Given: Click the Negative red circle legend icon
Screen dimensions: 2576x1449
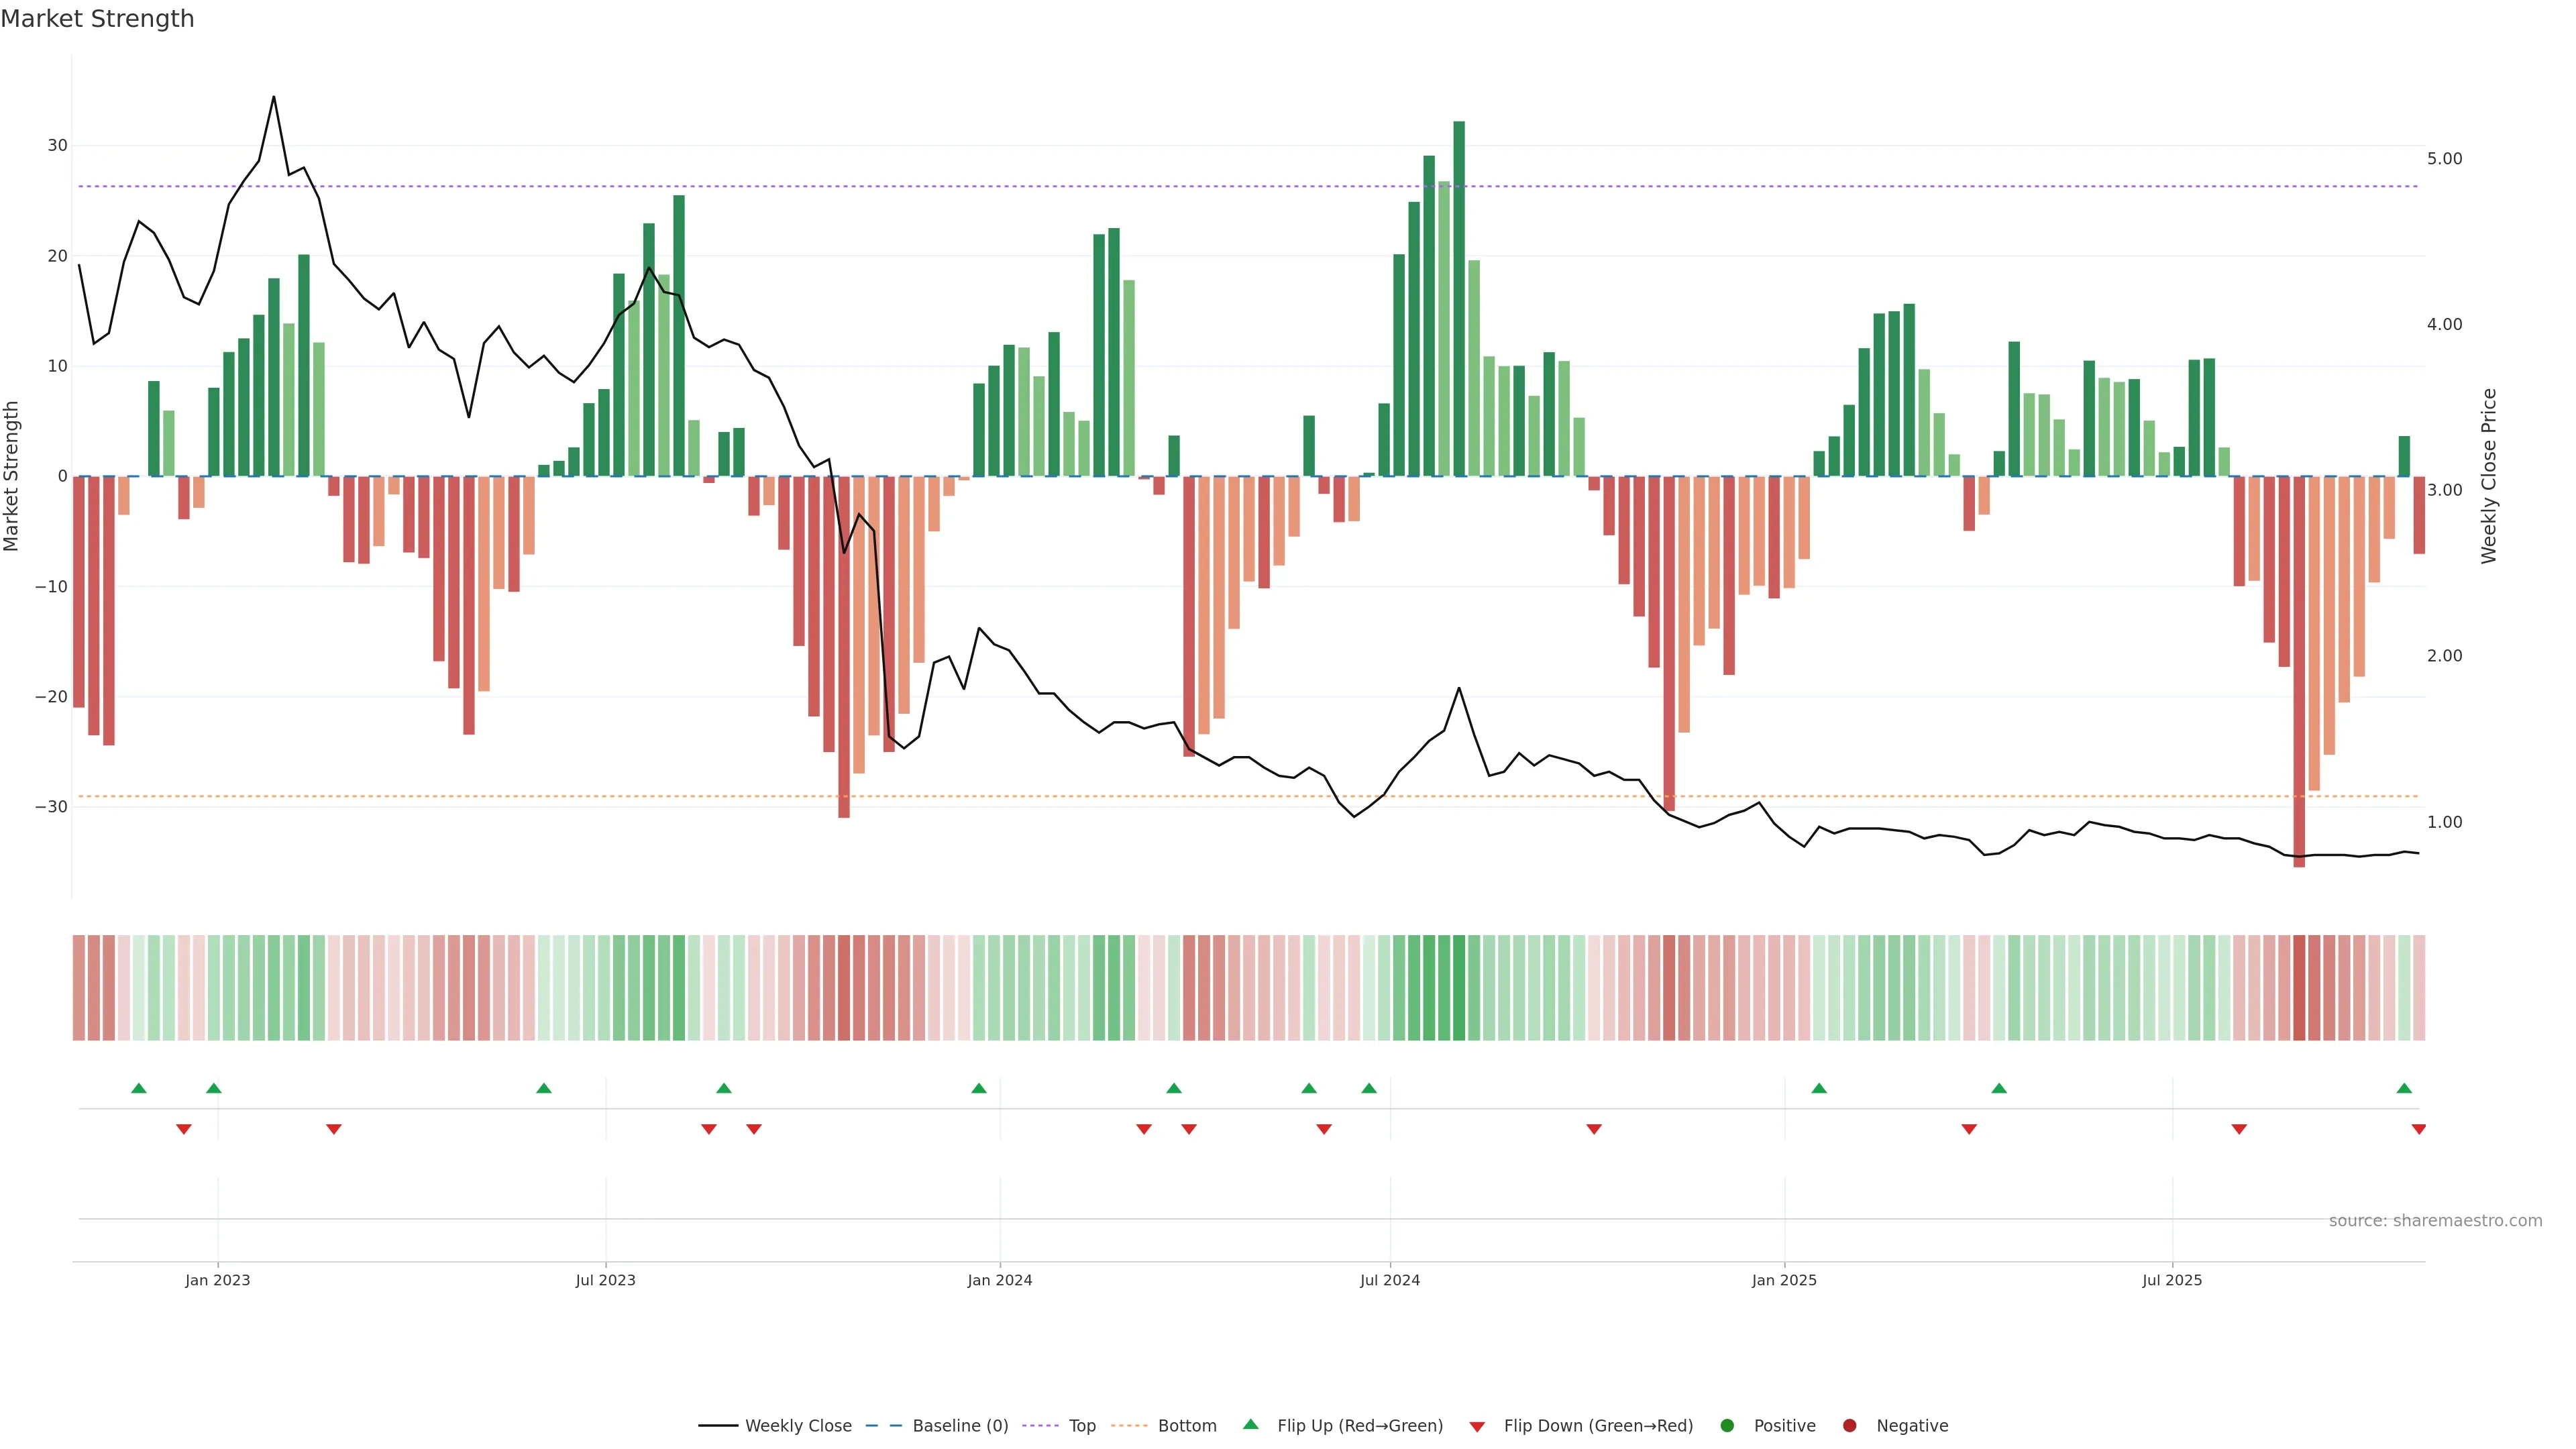Looking at the screenshot, I should [1849, 1426].
